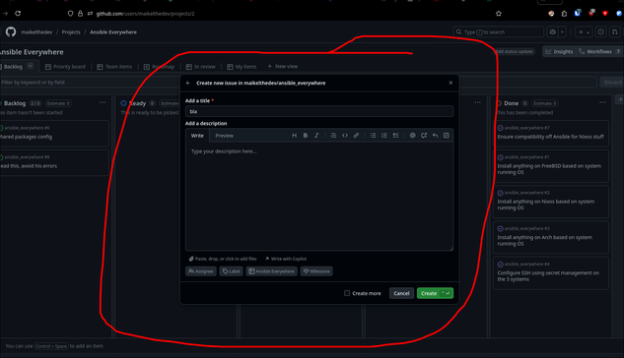Click the Cancel button
The width and height of the screenshot is (624, 358).
(x=401, y=293)
